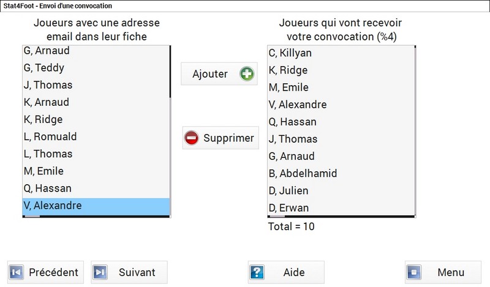This screenshot has width=490, height=287.
Task: Click the left list horizontal scrollbar thumb
Action: pyautogui.click(x=32, y=216)
